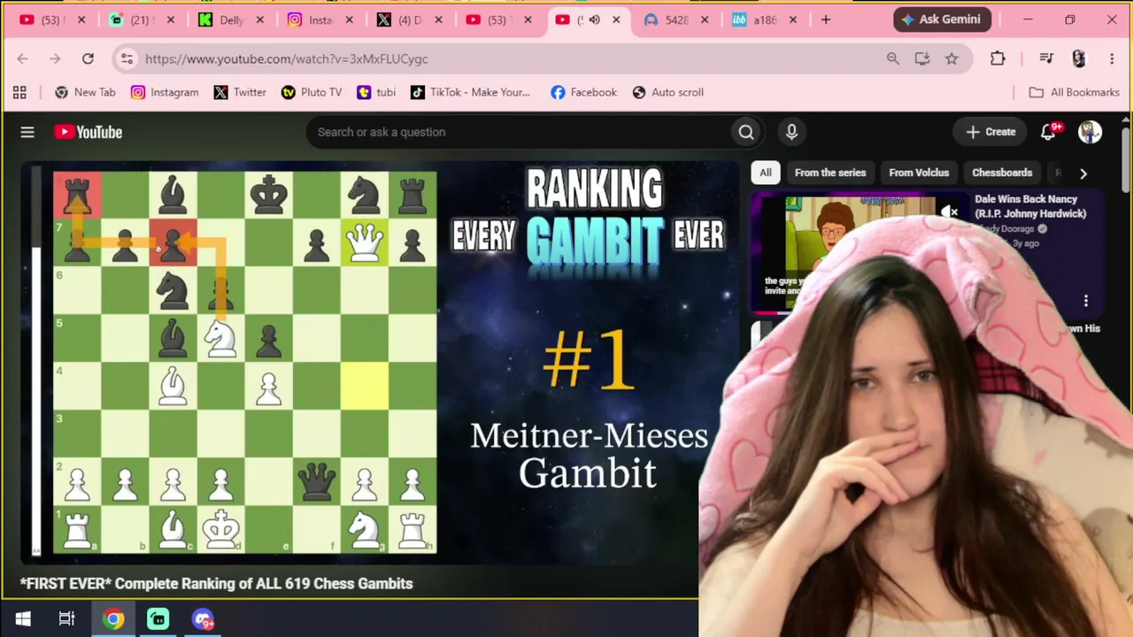This screenshot has width=1133, height=637.
Task: Open Task View on the taskbar
Action: (x=66, y=618)
